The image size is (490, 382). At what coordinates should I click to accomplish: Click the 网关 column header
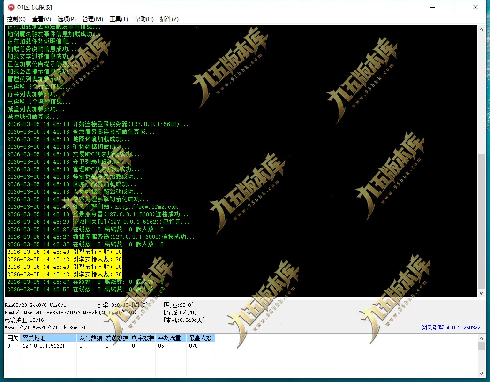tap(13, 338)
